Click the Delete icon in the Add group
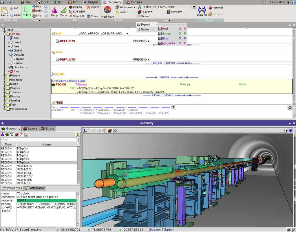Screen dimensions: 296x232 point(93,7)
